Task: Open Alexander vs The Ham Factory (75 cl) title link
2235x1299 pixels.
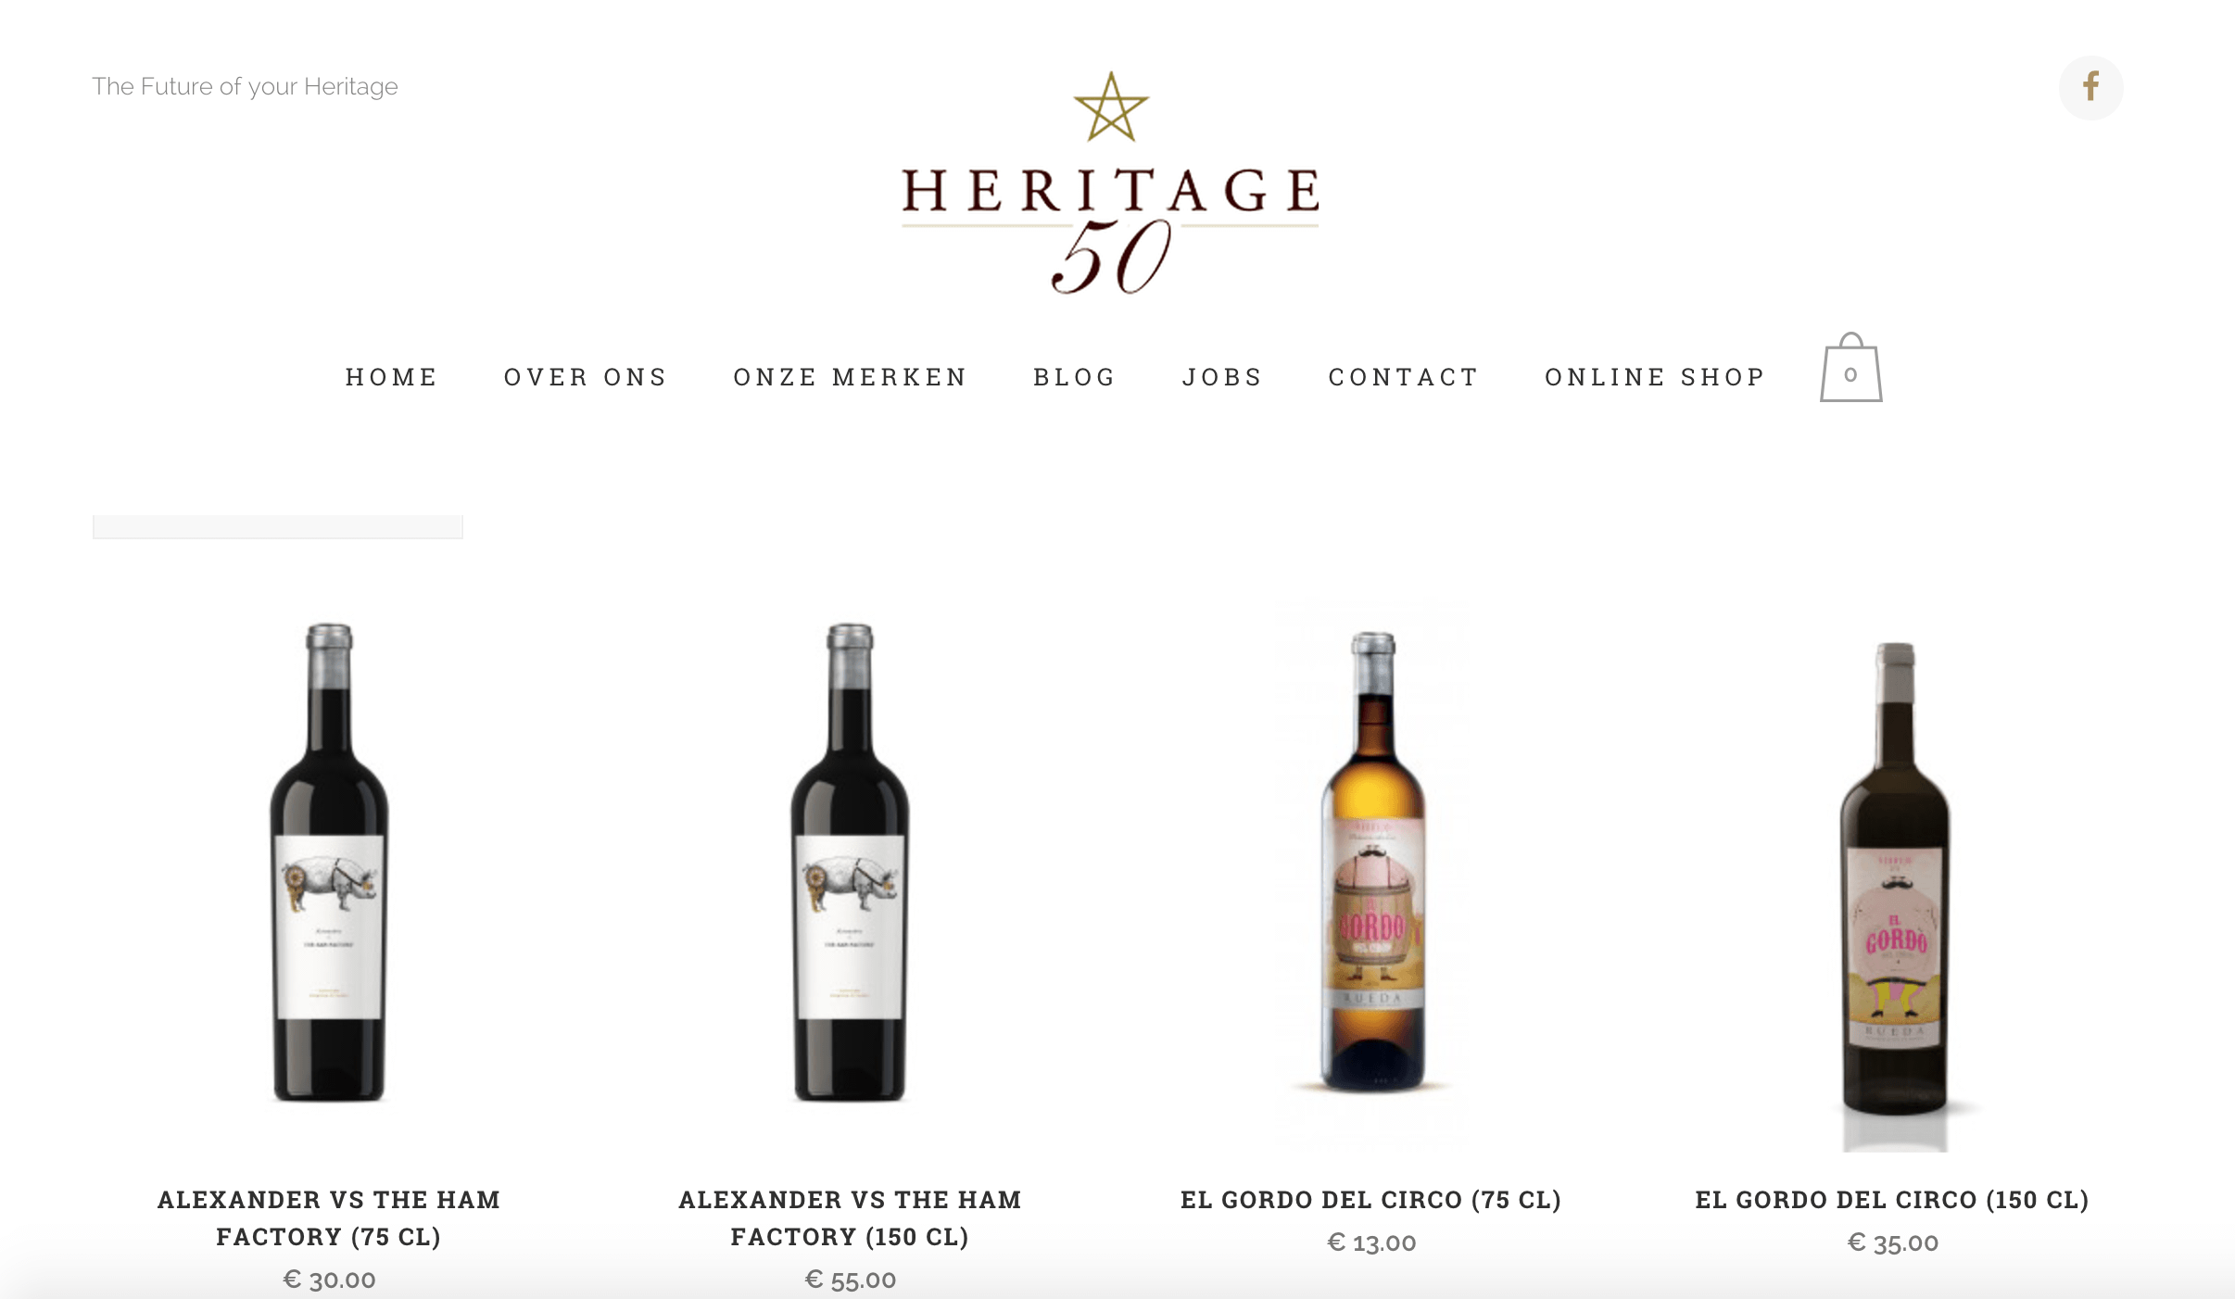Action: click(329, 1217)
